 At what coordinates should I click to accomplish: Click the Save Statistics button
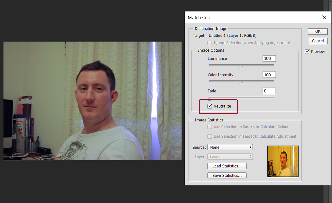coord(227,175)
